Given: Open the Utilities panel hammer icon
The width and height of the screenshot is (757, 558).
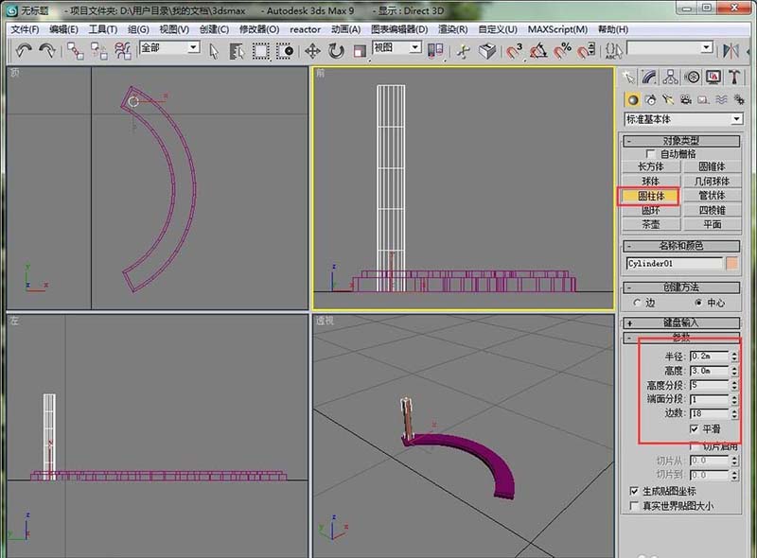Looking at the screenshot, I should pos(735,78).
